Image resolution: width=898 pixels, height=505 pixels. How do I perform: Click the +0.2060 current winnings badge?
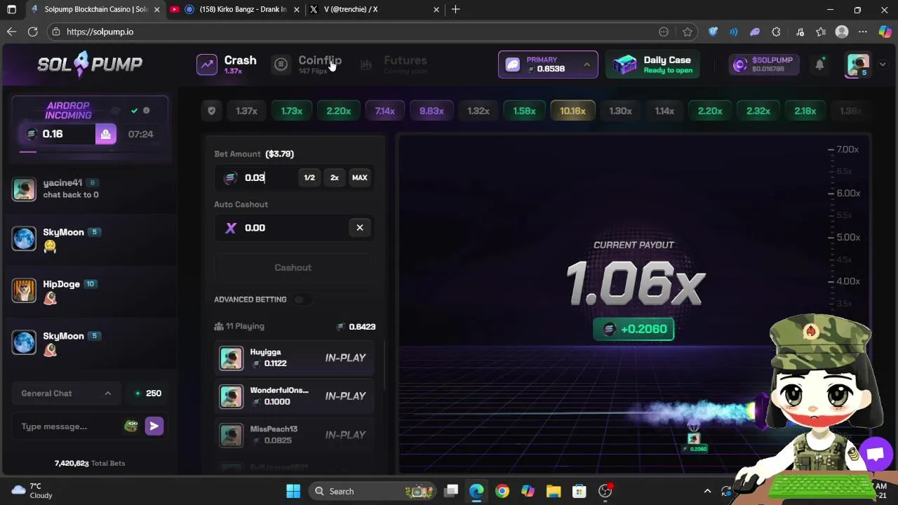click(x=634, y=329)
